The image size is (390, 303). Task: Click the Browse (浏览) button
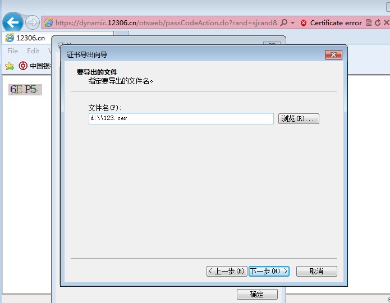[299, 119]
